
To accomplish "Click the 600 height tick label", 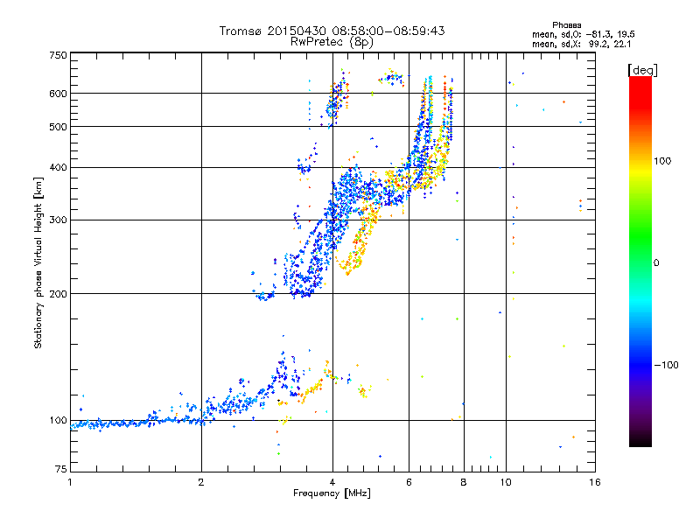I will 58,94.
